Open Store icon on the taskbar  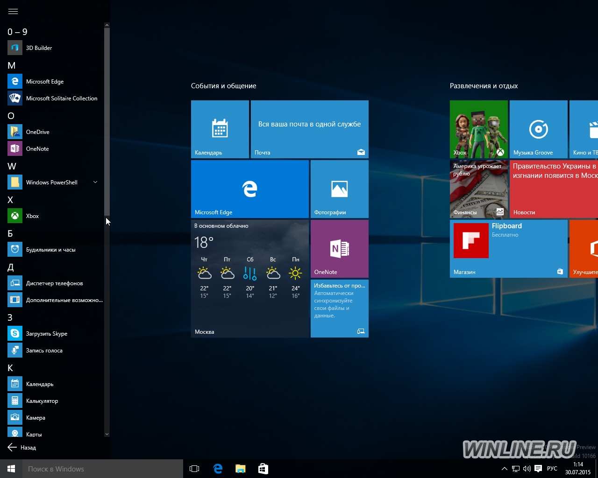[x=263, y=469]
